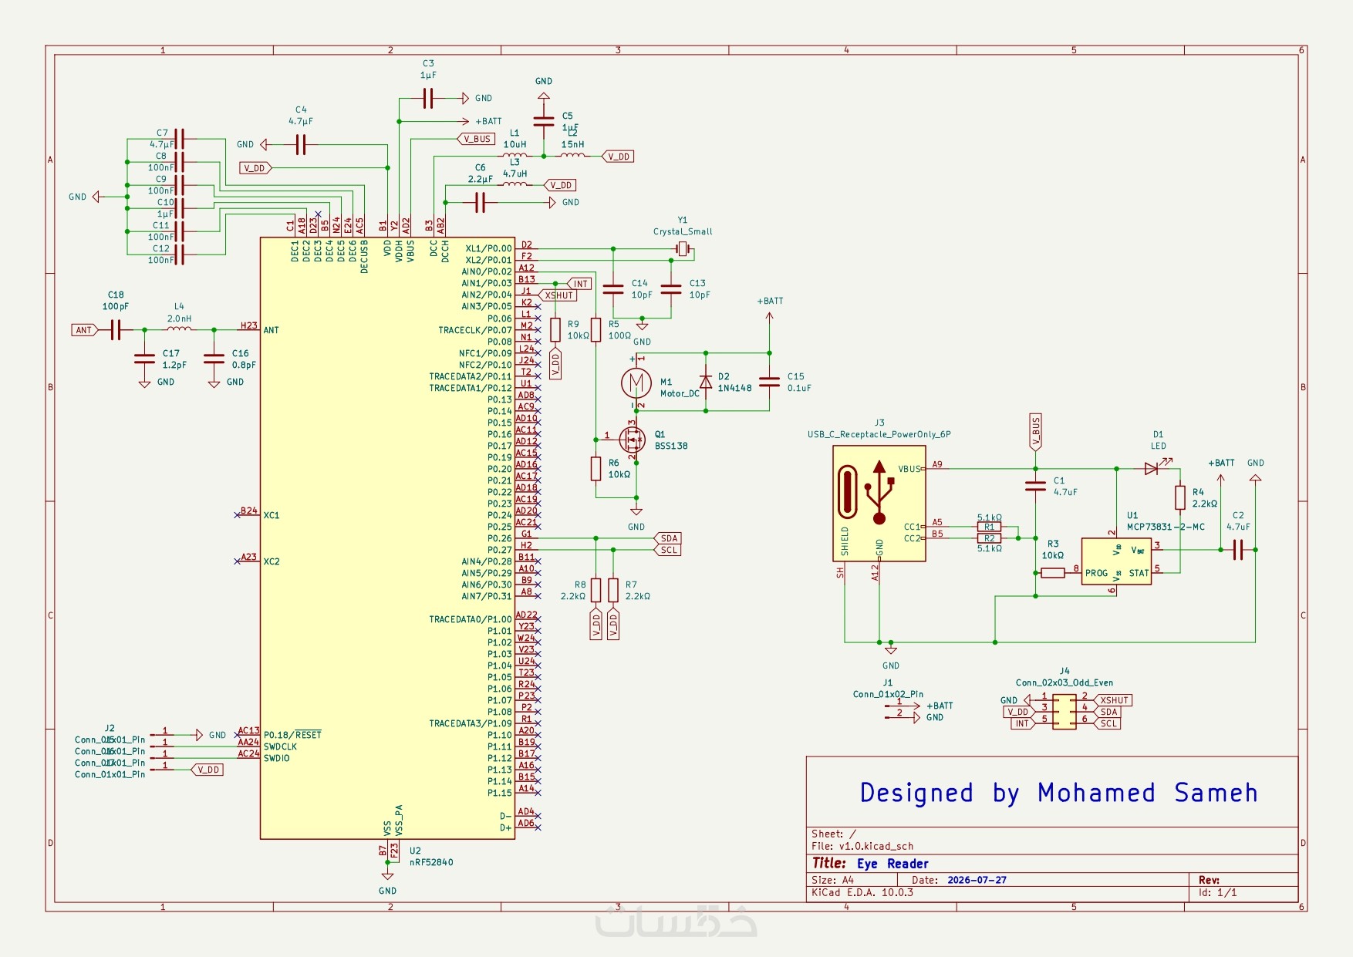
Task: Select the V_BUS label above capacitor C1
Action: pyautogui.click(x=1035, y=432)
